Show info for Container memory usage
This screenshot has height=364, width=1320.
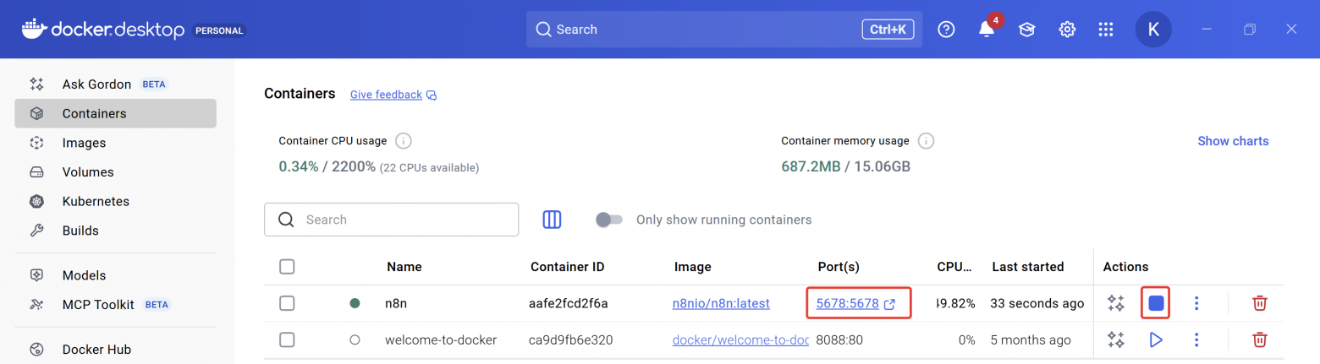click(x=927, y=141)
